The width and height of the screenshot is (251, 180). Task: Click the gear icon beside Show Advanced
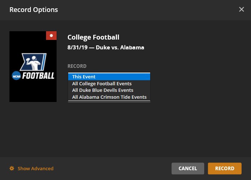point(12,168)
